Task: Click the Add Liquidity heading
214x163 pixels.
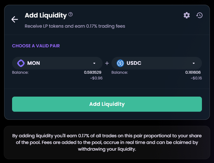Action: (46, 15)
